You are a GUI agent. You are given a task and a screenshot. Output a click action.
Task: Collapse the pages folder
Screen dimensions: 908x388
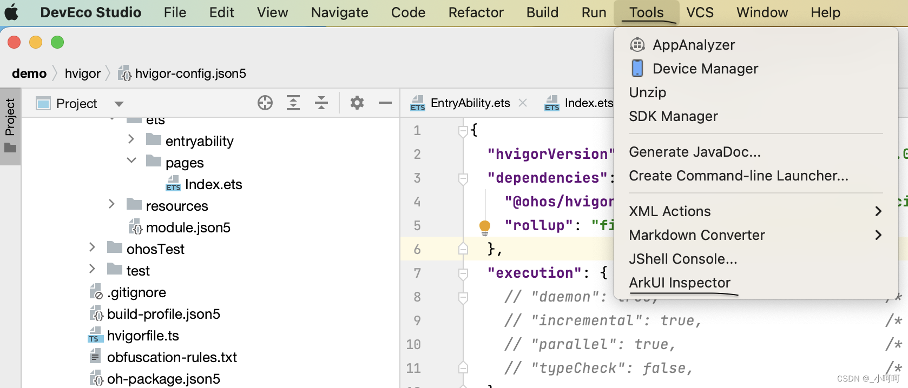pos(131,160)
